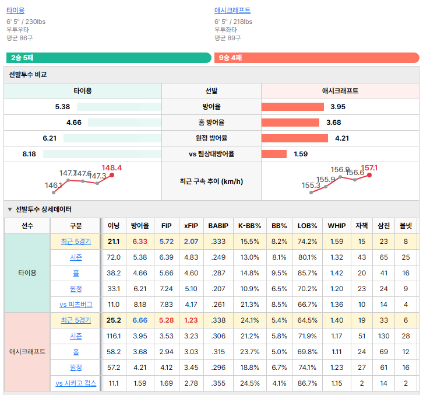Open the 타이용 player profile link

(x=15, y=11)
